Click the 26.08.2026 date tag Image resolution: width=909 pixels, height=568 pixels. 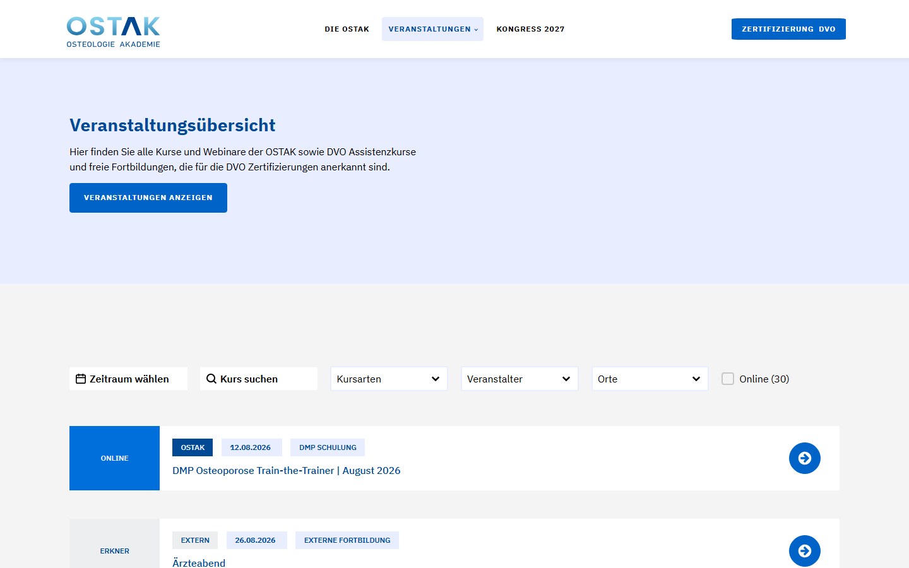click(256, 540)
